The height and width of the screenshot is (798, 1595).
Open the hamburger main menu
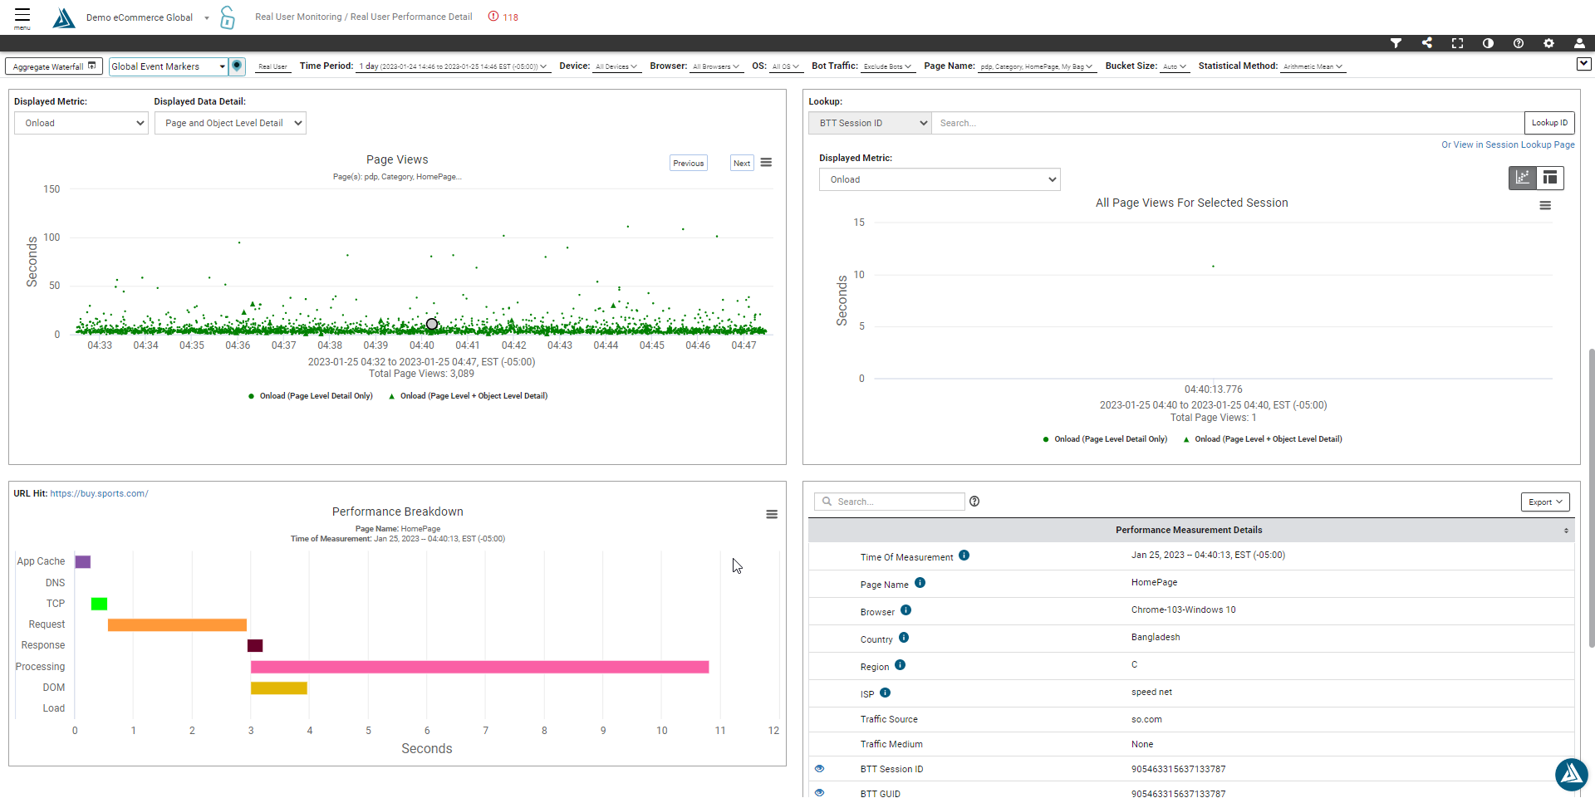pos(22,17)
